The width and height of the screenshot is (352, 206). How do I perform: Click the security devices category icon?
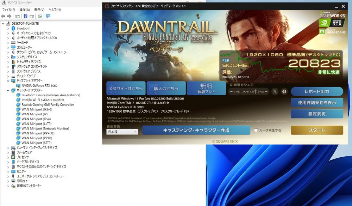(x=13, y=62)
